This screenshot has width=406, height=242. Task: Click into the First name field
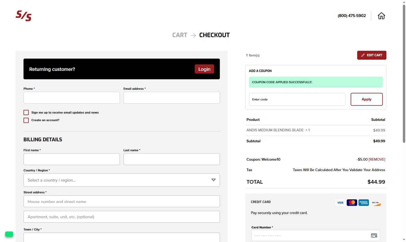[72, 159]
